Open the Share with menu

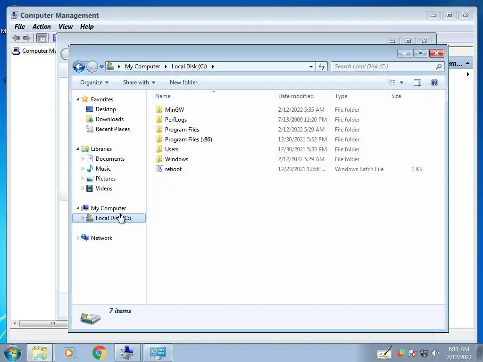click(139, 82)
